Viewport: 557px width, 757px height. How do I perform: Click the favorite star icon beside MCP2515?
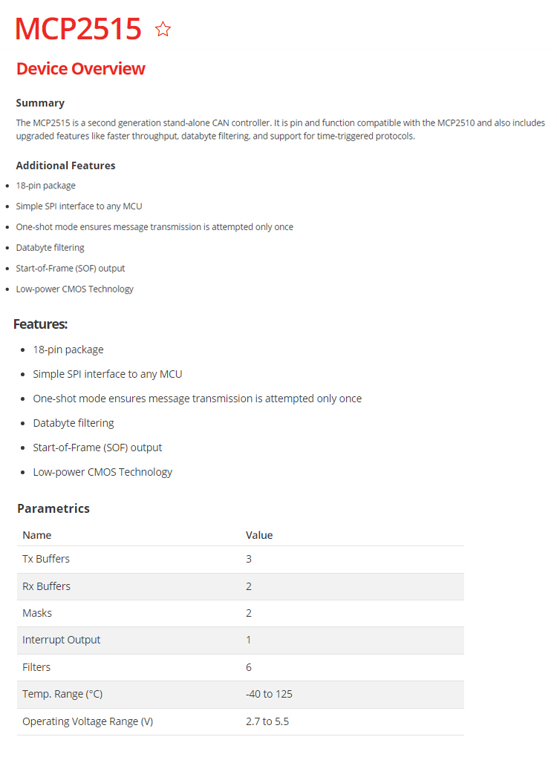(x=163, y=29)
